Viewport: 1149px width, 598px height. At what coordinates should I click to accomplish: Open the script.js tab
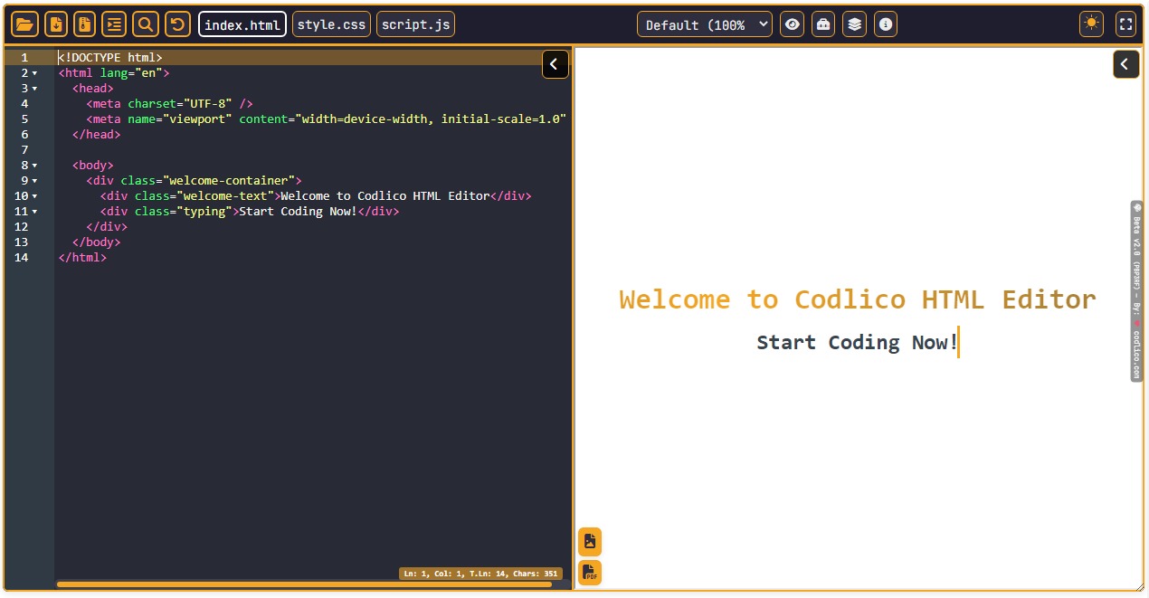click(415, 24)
